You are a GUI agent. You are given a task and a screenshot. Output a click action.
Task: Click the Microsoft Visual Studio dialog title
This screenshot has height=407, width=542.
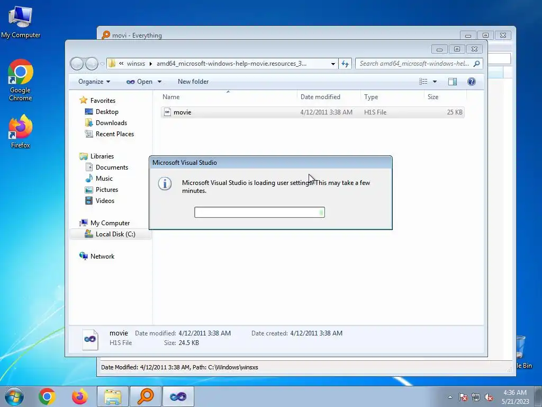pyautogui.click(x=185, y=162)
